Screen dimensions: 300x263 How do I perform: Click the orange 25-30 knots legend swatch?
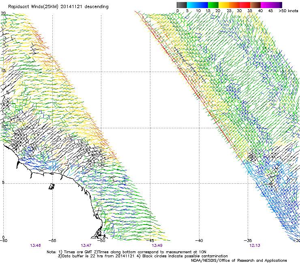[x=234, y=5]
